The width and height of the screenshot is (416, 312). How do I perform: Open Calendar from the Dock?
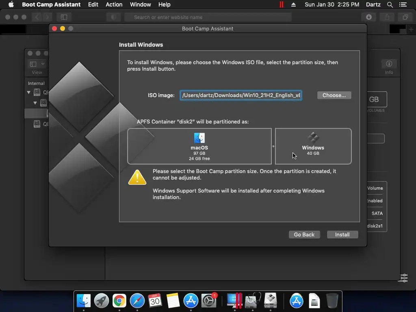pyautogui.click(x=155, y=301)
